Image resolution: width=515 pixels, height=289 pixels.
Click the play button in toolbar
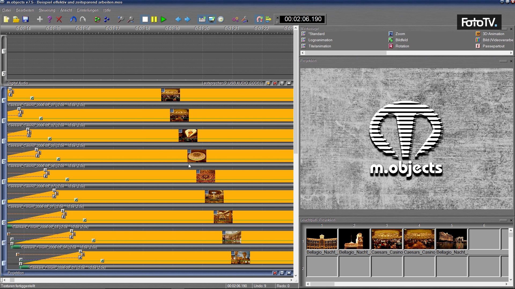tap(163, 19)
